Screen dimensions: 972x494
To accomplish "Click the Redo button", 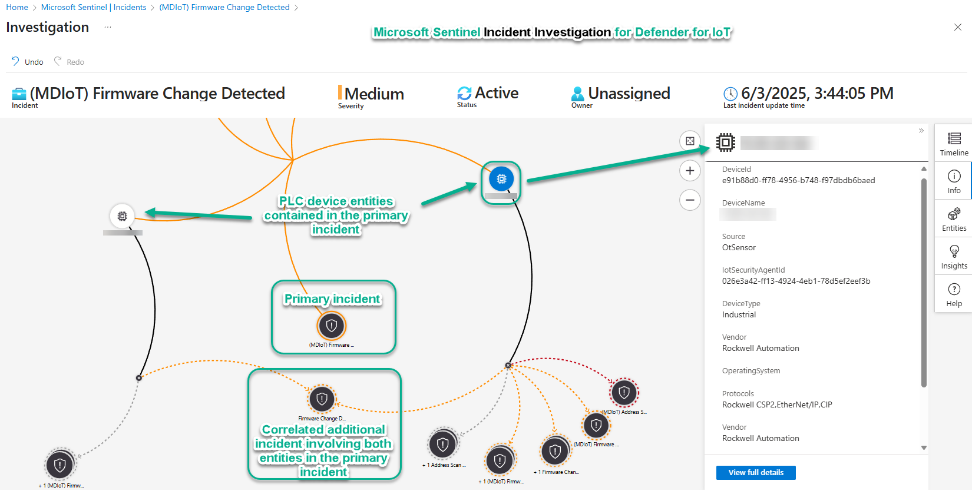I will tap(69, 62).
